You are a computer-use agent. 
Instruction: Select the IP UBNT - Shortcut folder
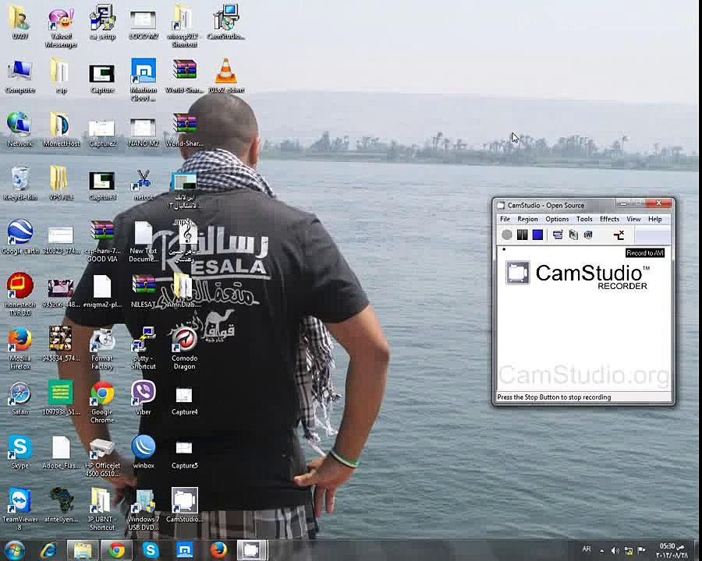[102, 509]
